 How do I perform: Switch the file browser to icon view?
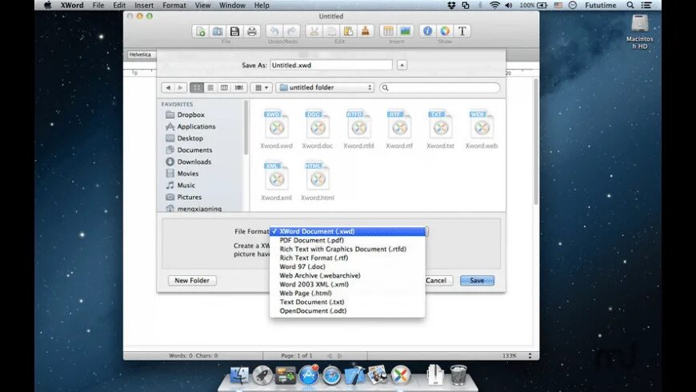pos(197,88)
